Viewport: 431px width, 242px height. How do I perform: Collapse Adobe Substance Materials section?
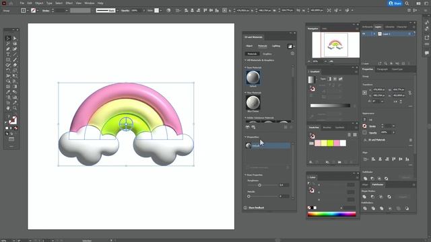pos(245,118)
